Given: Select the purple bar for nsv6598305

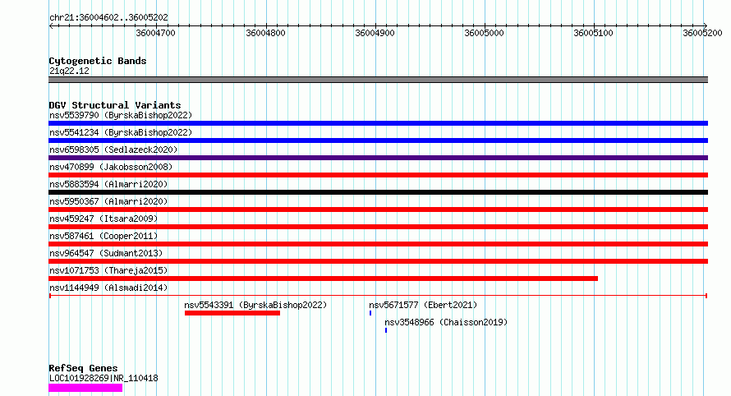Looking at the screenshot, I should click(378, 158).
